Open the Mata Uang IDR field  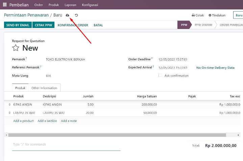click(x=48, y=76)
